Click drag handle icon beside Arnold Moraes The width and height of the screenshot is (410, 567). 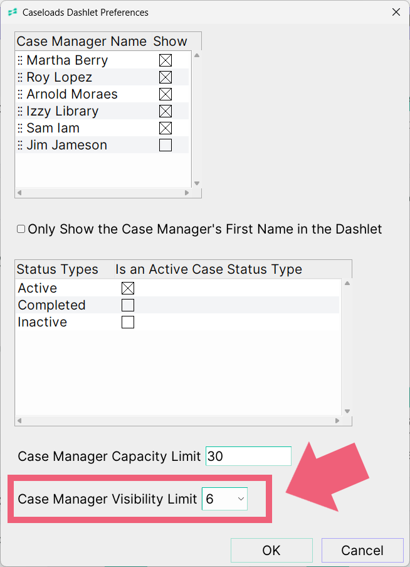point(20,94)
